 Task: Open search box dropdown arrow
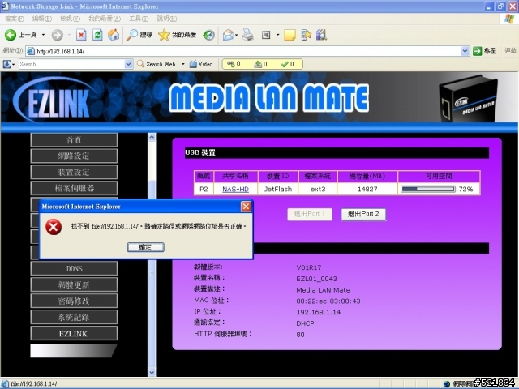(128, 64)
